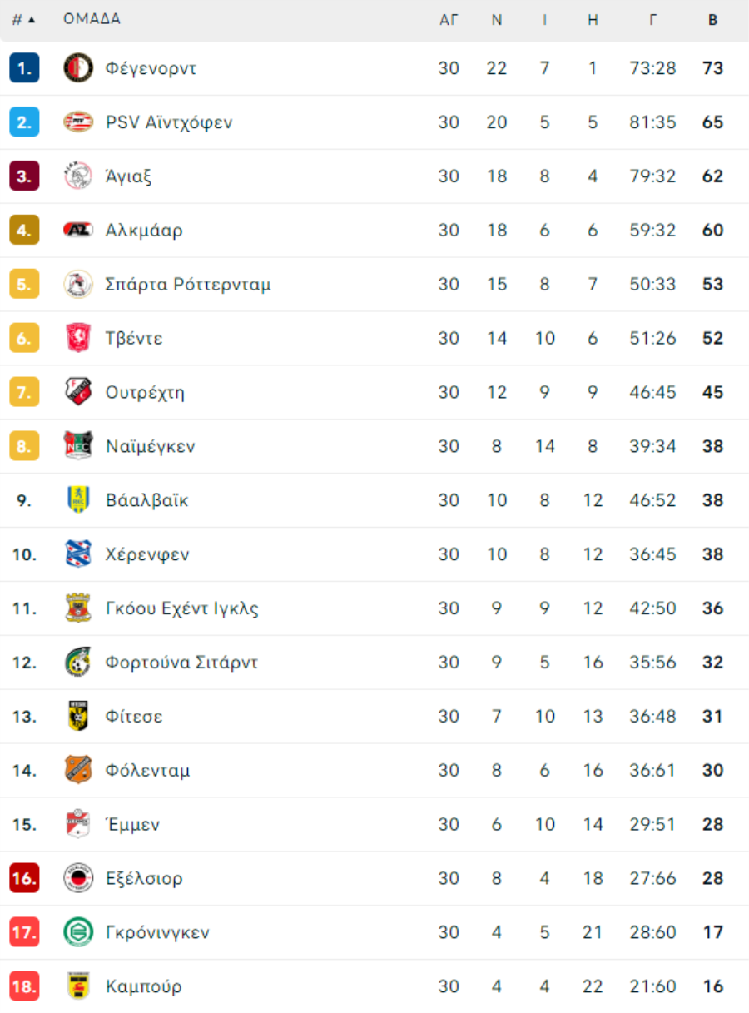
Task: Click the Excelsior round crest icon
Action: point(78,878)
